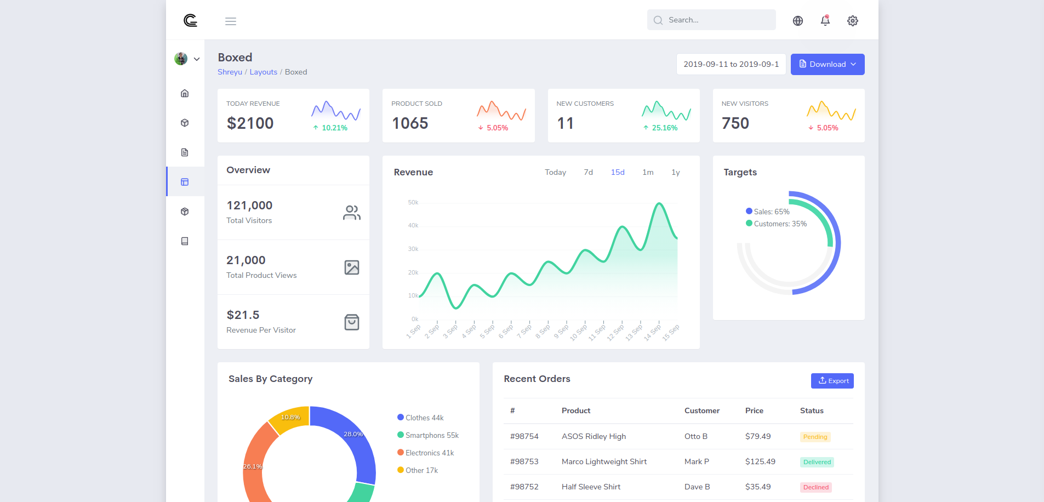Click the 10.21% revenue increase value
The image size is (1044, 502).
click(334, 128)
